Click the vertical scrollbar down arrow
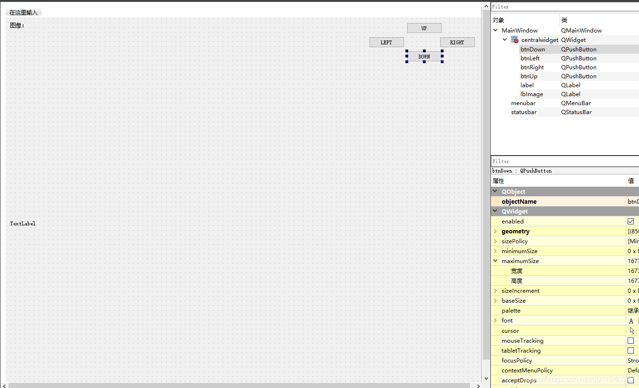639x388 pixels. [x=487, y=378]
